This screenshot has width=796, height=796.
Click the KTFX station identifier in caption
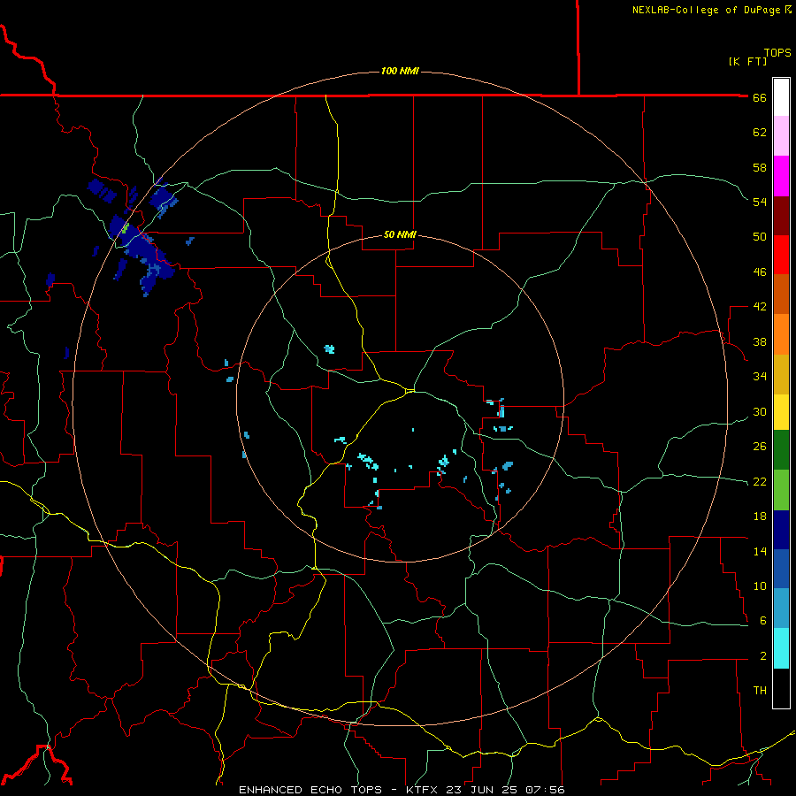[x=424, y=790]
